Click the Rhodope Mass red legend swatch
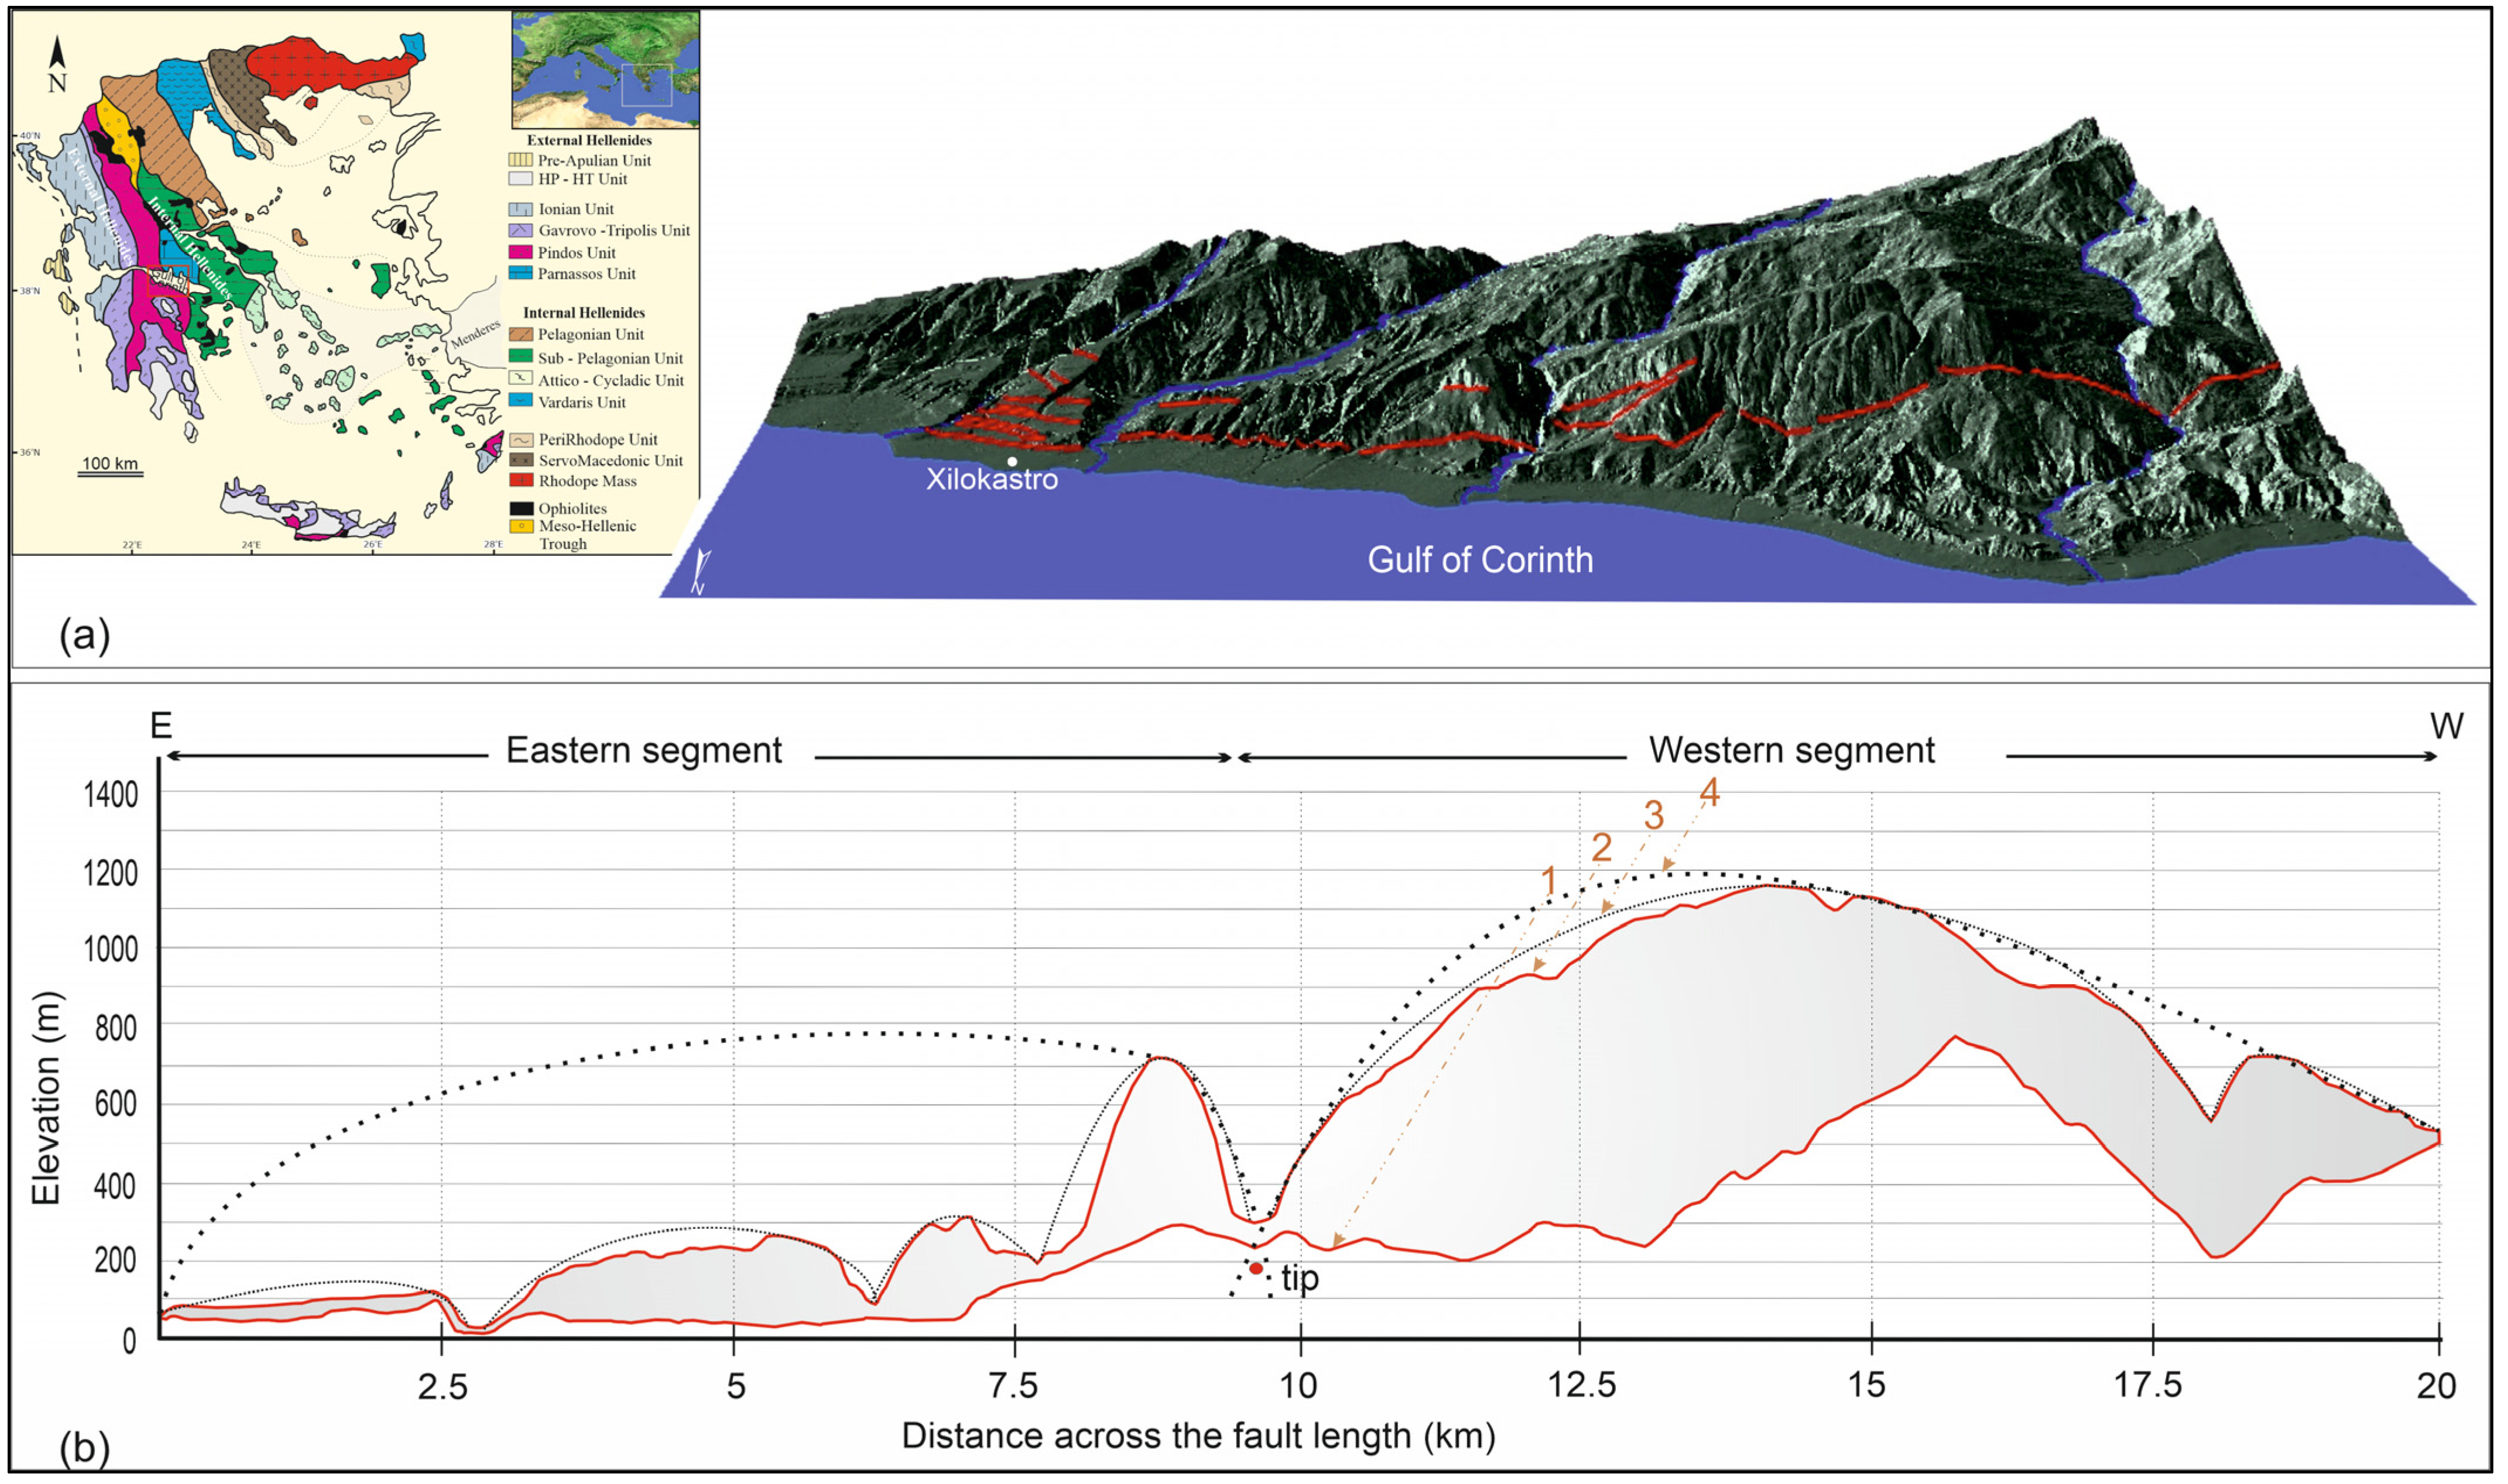 (520, 481)
